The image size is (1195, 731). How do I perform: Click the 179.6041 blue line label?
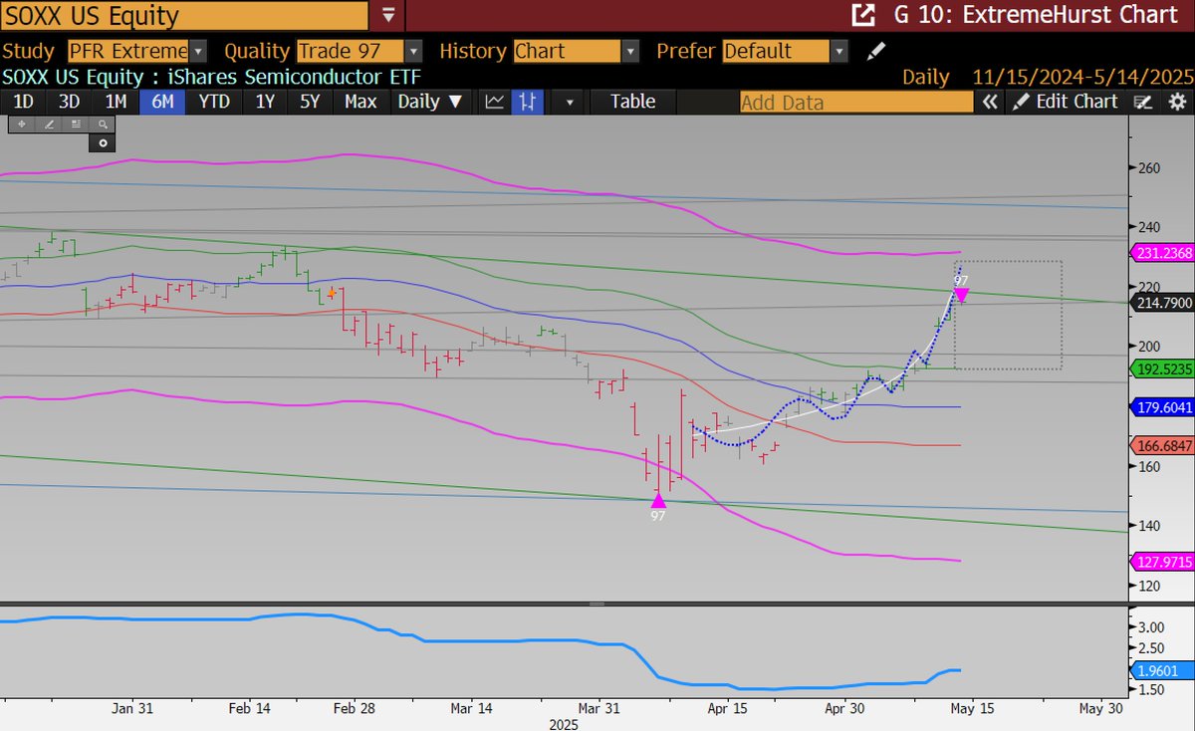coord(1163,406)
